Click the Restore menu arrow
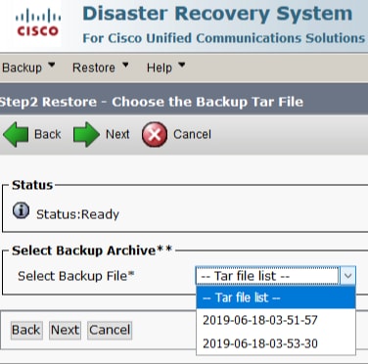This screenshot has height=364, width=368. [125, 65]
